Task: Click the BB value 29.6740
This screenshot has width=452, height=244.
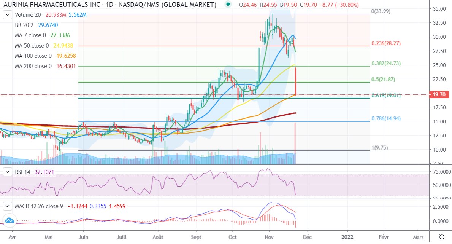Action: coord(48,25)
